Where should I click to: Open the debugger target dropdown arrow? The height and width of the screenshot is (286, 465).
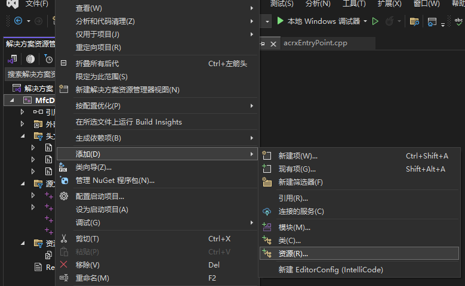[365, 21]
